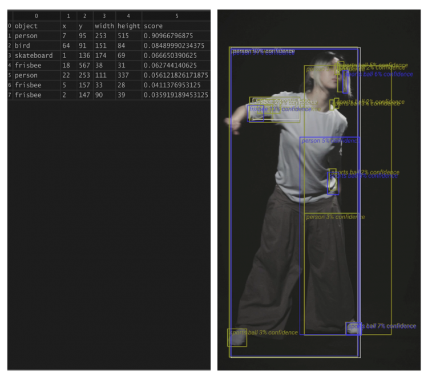This screenshot has height=380, width=428.
Task: Select the 'bird' cell in row 2
Action: (x=37, y=46)
